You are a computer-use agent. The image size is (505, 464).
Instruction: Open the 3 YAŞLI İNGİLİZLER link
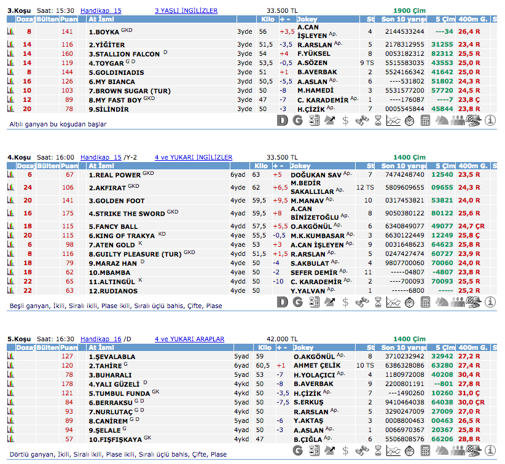186,10
